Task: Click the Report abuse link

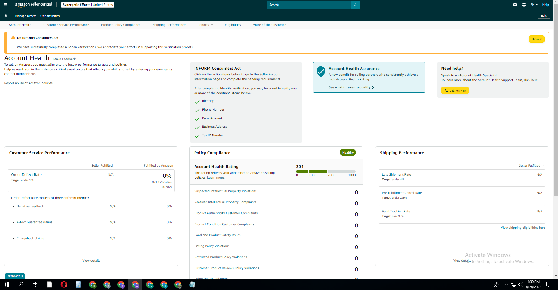Action: pyautogui.click(x=14, y=83)
